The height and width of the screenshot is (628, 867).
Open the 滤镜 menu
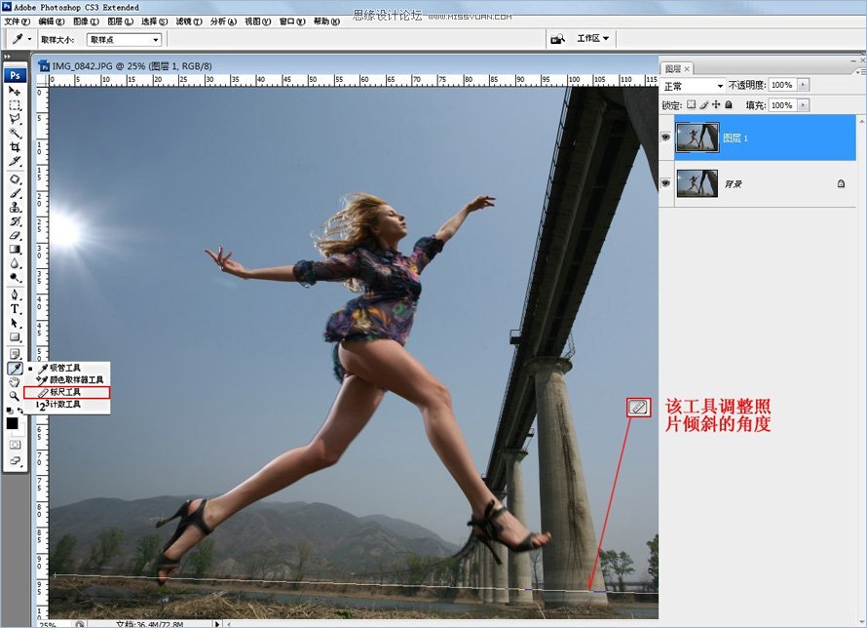pos(189,21)
